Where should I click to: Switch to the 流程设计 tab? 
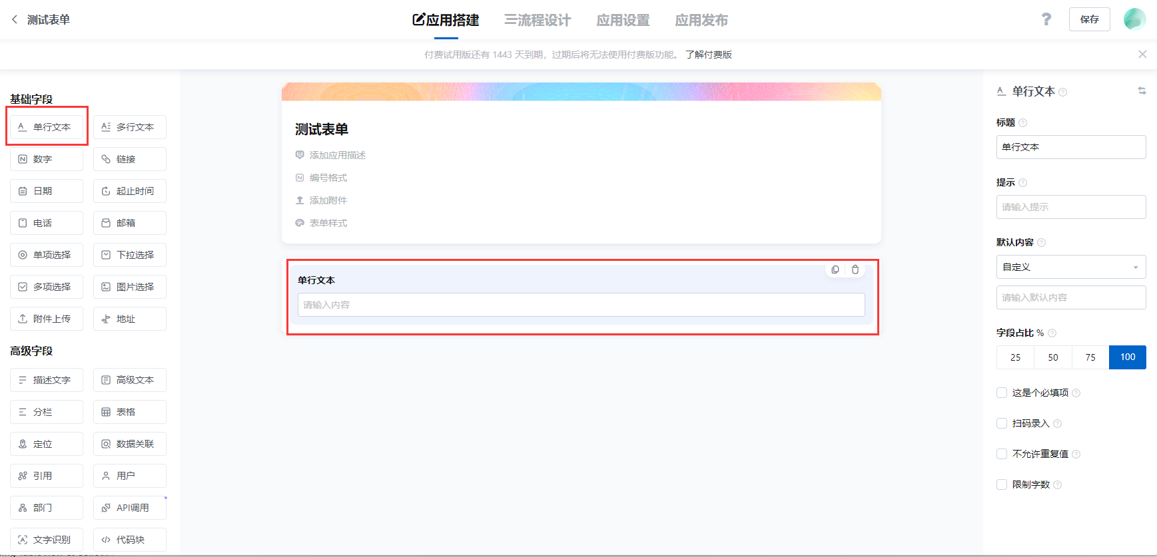click(x=538, y=20)
